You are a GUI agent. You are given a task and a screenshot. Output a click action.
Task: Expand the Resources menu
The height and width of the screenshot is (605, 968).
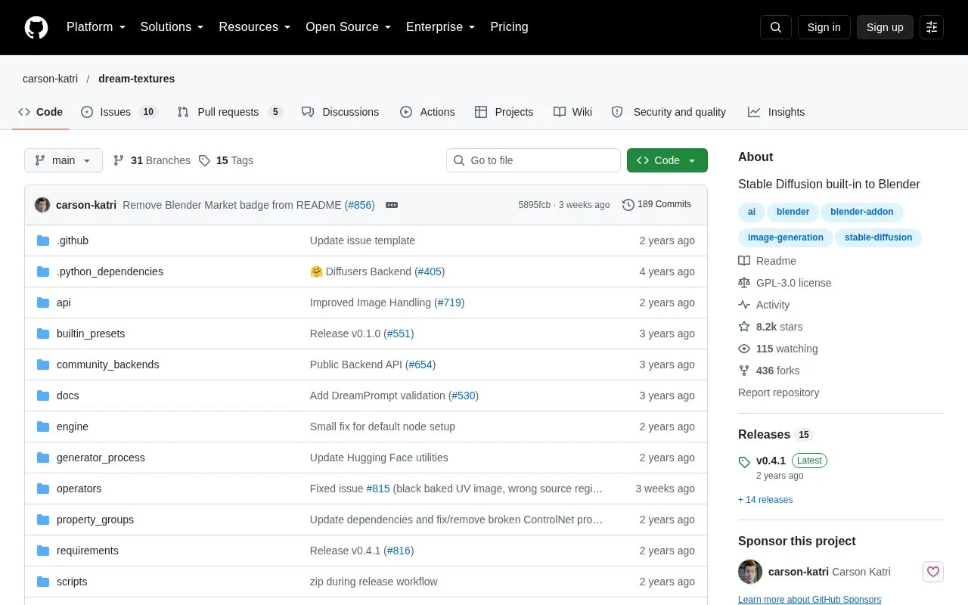pos(255,27)
